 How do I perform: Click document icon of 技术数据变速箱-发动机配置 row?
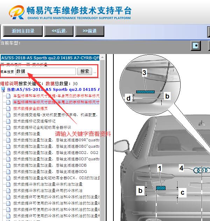pos(8,115)
